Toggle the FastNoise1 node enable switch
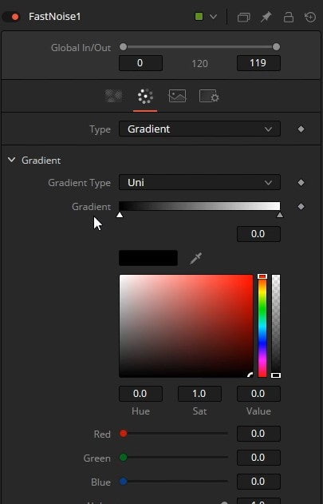The image size is (323, 504). (x=11, y=17)
